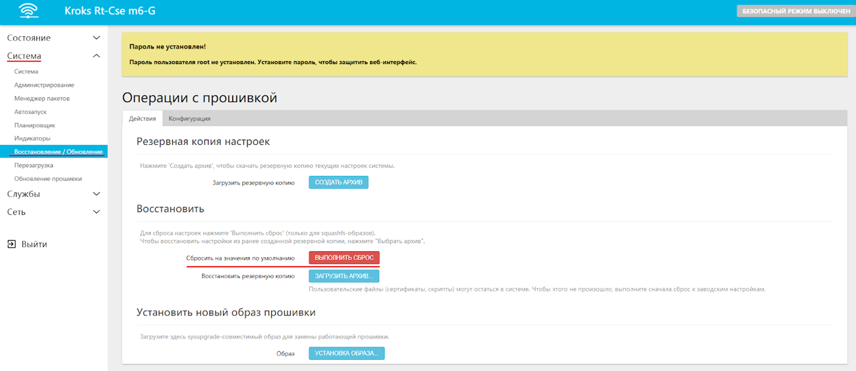Click the Безопасный режим выключен badge

coord(796,11)
